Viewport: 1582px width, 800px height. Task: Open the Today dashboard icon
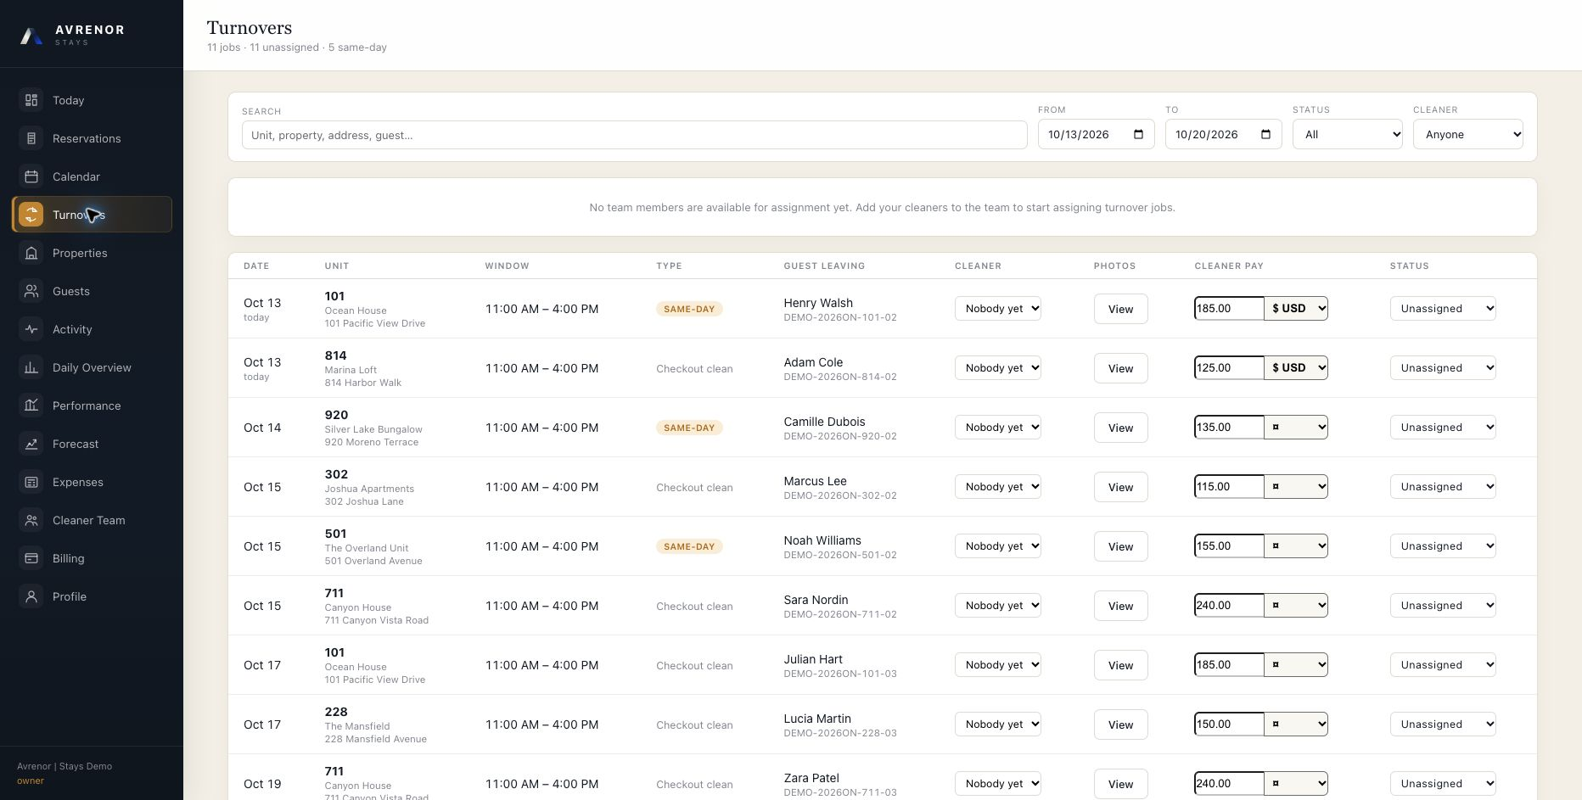click(31, 100)
